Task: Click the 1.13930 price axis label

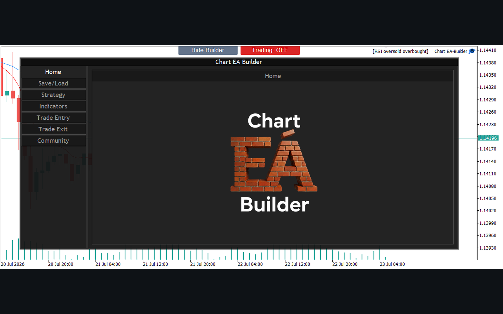Action: (x=488, y=248)
